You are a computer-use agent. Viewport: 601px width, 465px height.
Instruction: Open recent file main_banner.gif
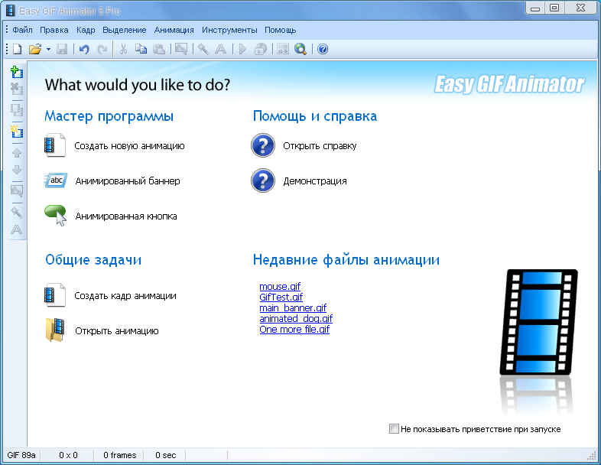click(293, 307)
